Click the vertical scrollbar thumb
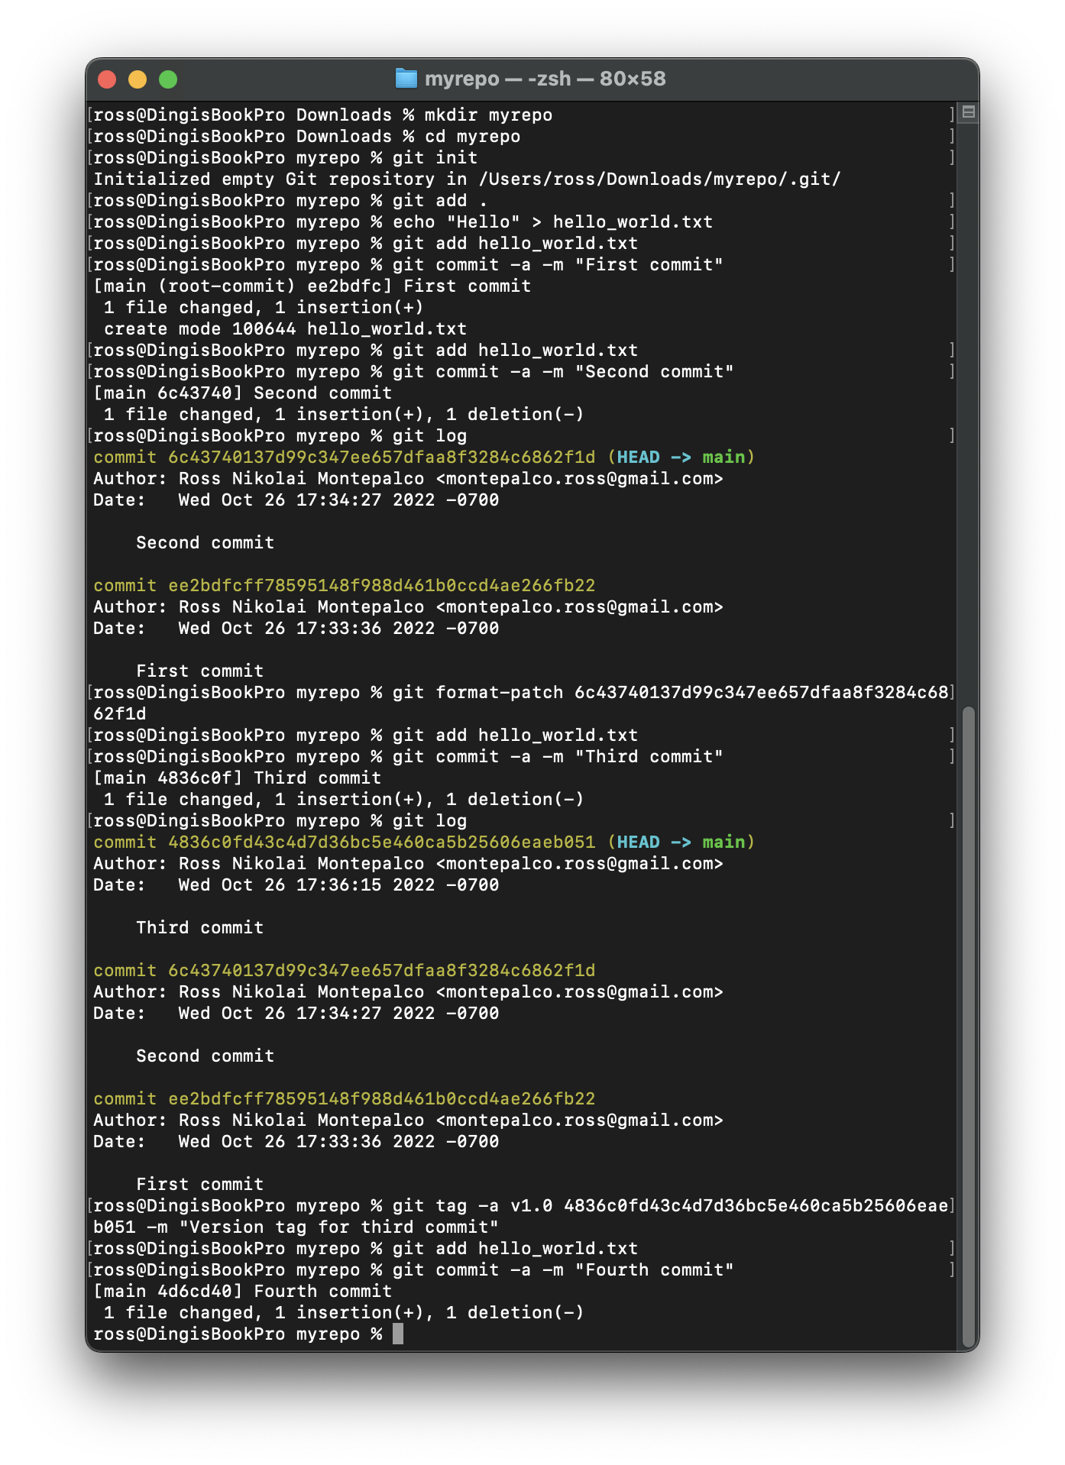Viewport: 1065px width, 1465px height. tap(968, 1024)
